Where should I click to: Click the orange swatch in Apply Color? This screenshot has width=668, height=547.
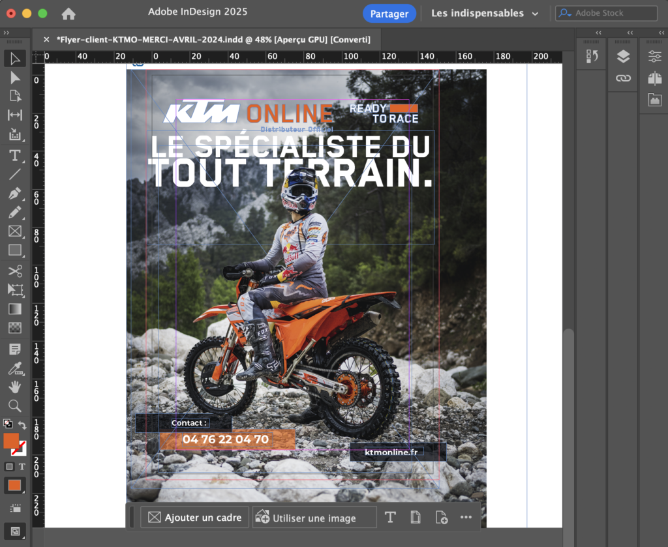point(14,485)
